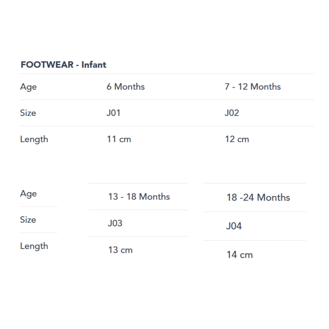329x329 pixels.
Task: Select the 7 - 12 Months age cell
Action: tap(253, 87)
